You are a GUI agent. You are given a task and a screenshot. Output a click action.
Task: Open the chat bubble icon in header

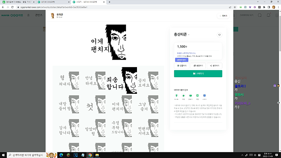260,15
